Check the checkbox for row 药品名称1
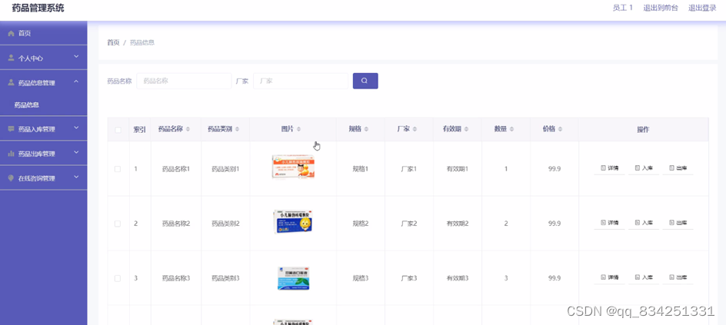Viewport: 726px width, 325px height. click(118, 169)
